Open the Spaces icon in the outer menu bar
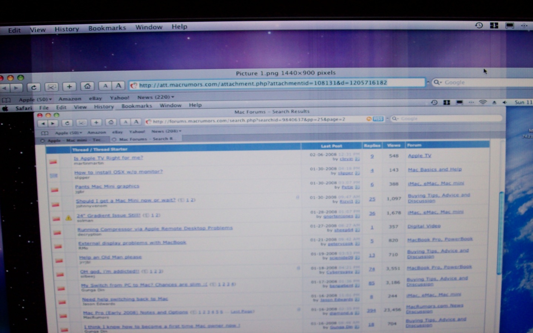The width and height of the screenshot is (533, 333). coord(494,26)
